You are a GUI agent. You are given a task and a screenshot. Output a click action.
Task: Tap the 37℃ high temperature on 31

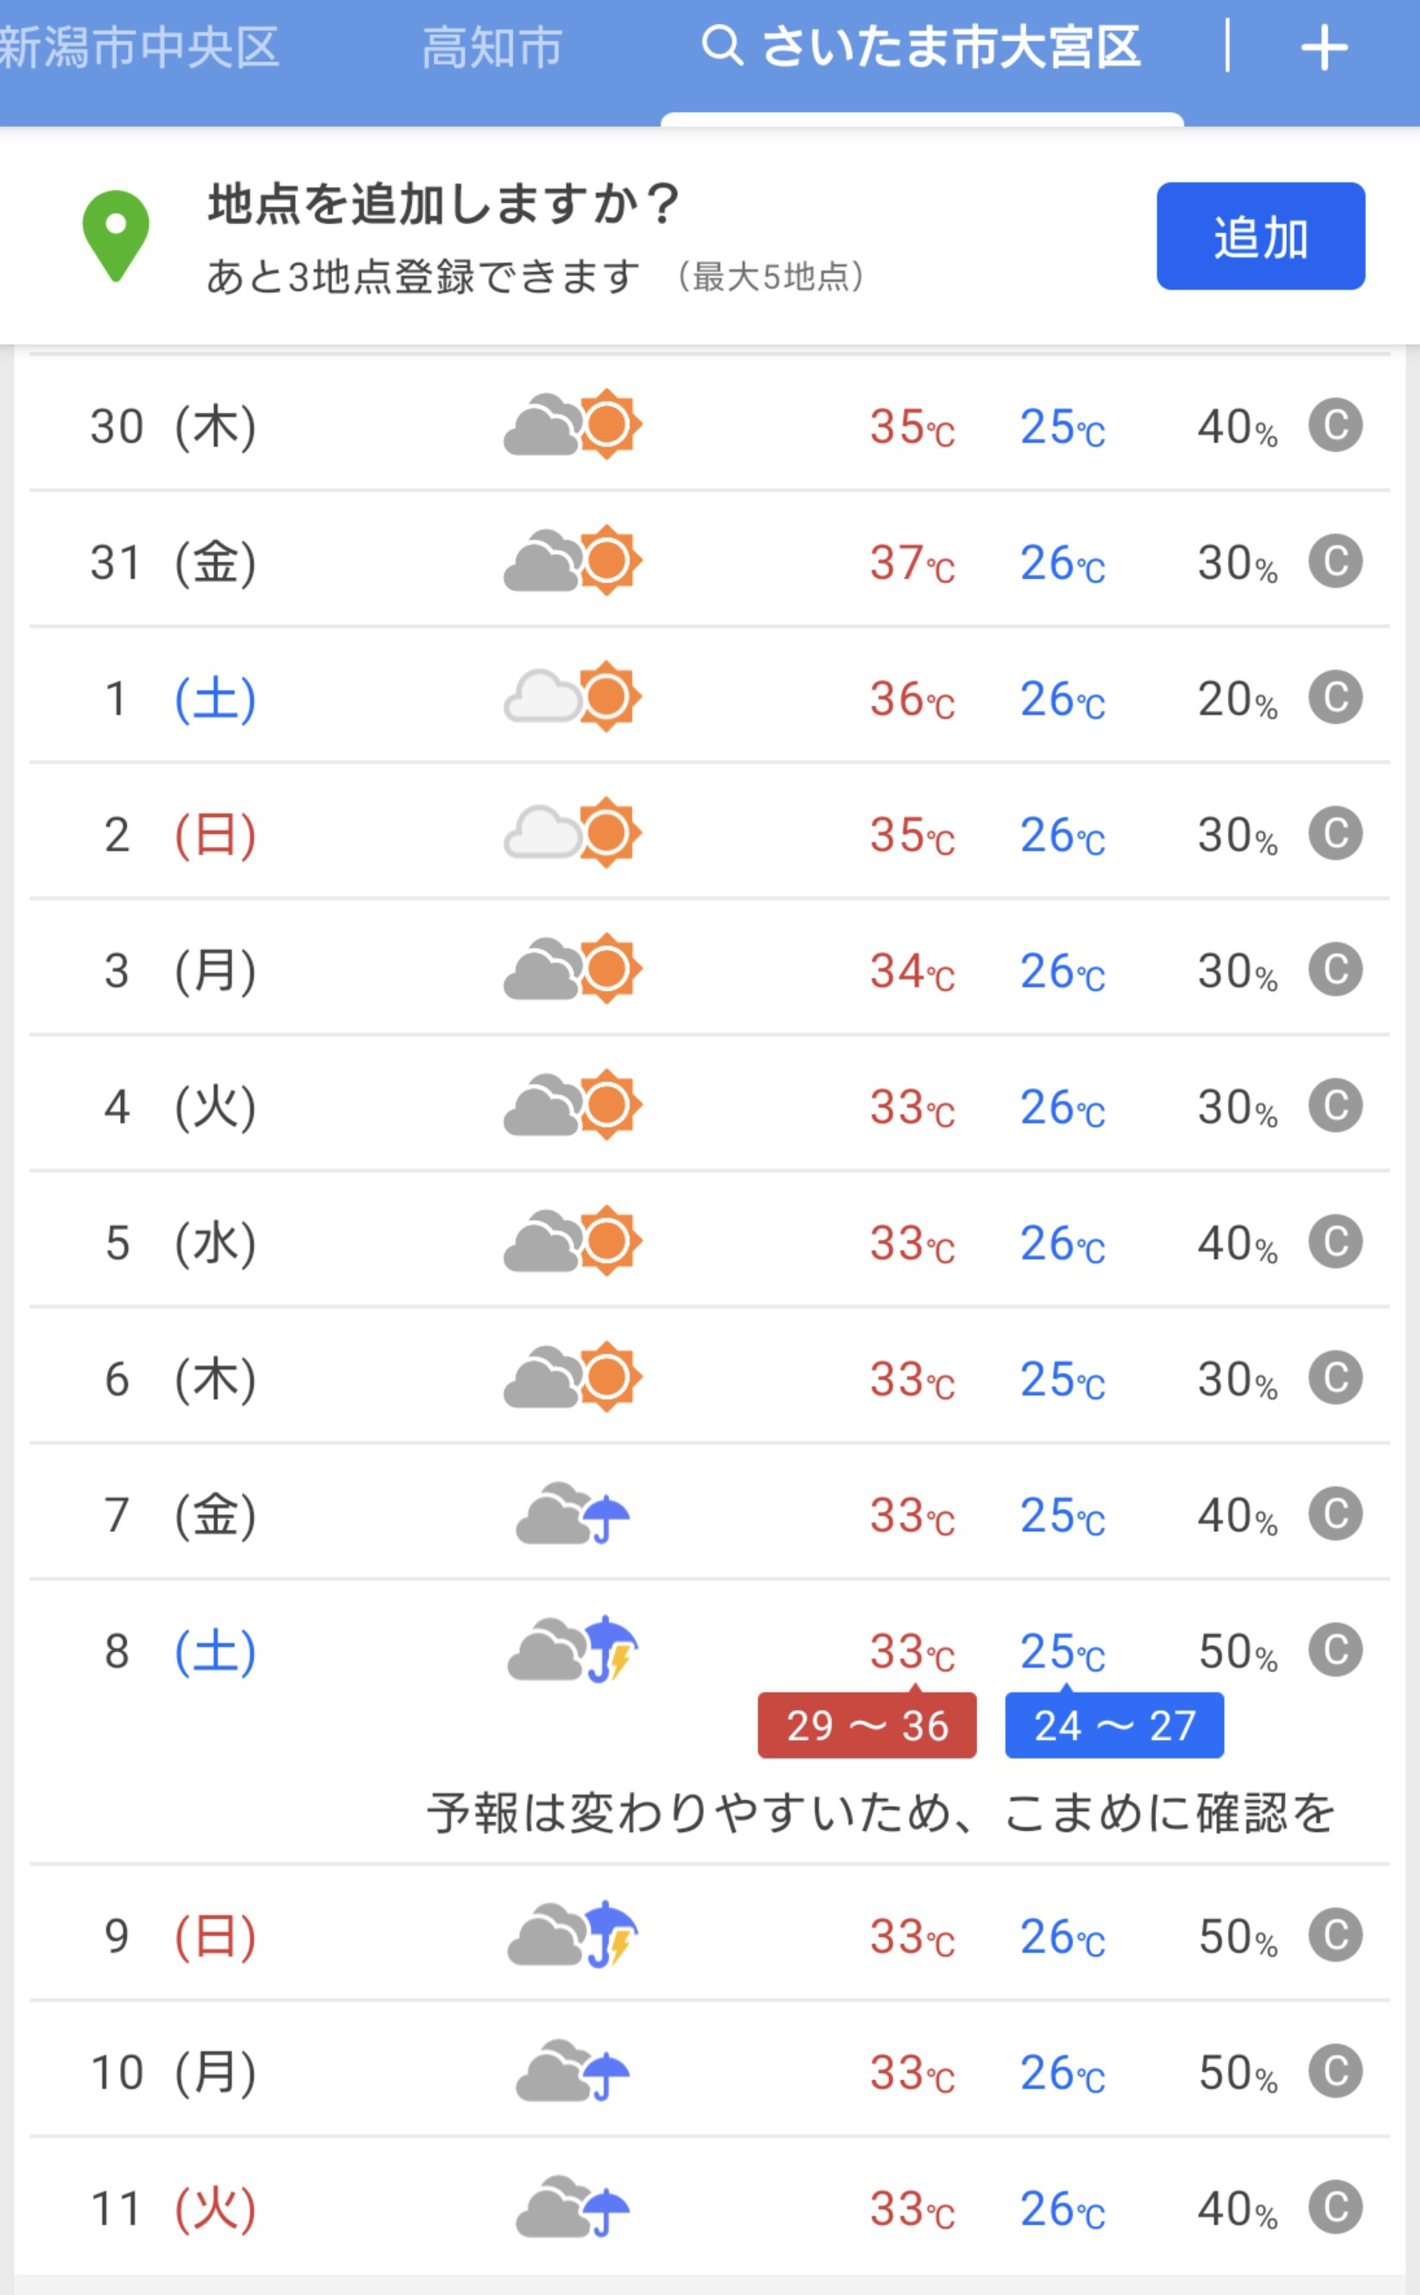point(912,563)
